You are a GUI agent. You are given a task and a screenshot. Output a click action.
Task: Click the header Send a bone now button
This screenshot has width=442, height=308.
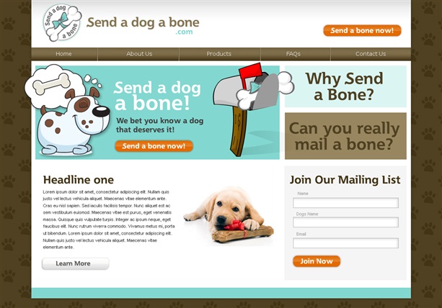362,30
